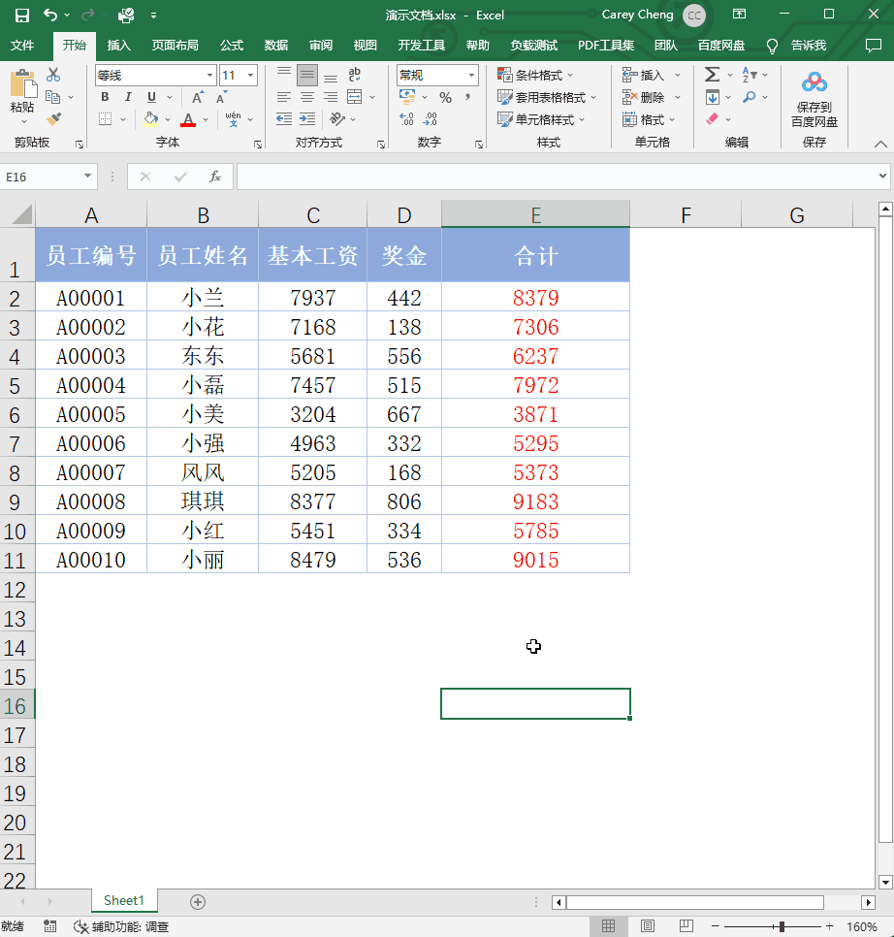
Task: Click 保存到百度网盘 cloud icon
Action: point(814,82)
